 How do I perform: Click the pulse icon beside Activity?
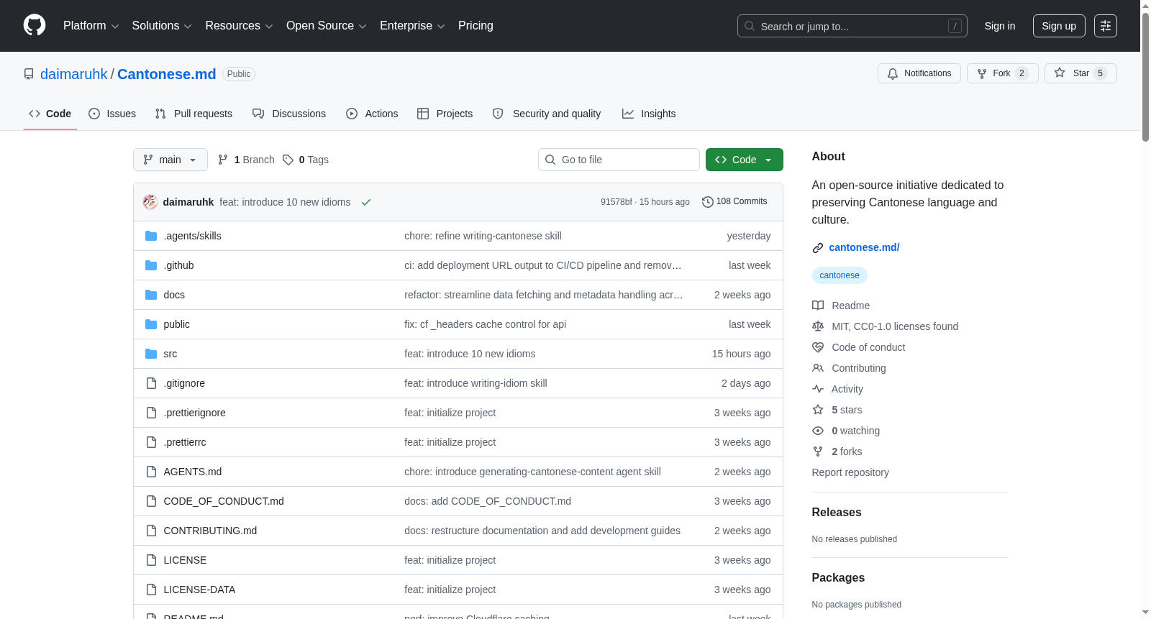(818, 389)
